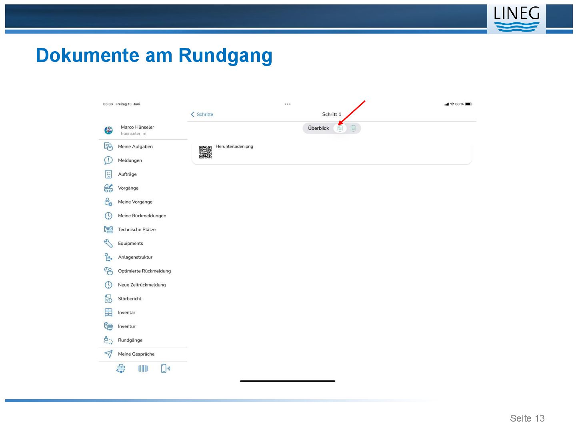Click the Neue Zeitrückmeldung clock icon
The height and width of the screenshot is (432, 576).
click(108, 285)
